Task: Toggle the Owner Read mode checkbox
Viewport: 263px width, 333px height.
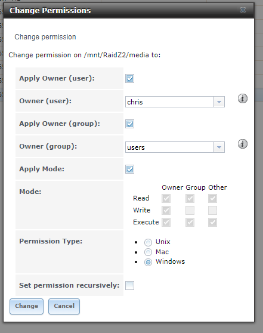Action: coord(166,199)
